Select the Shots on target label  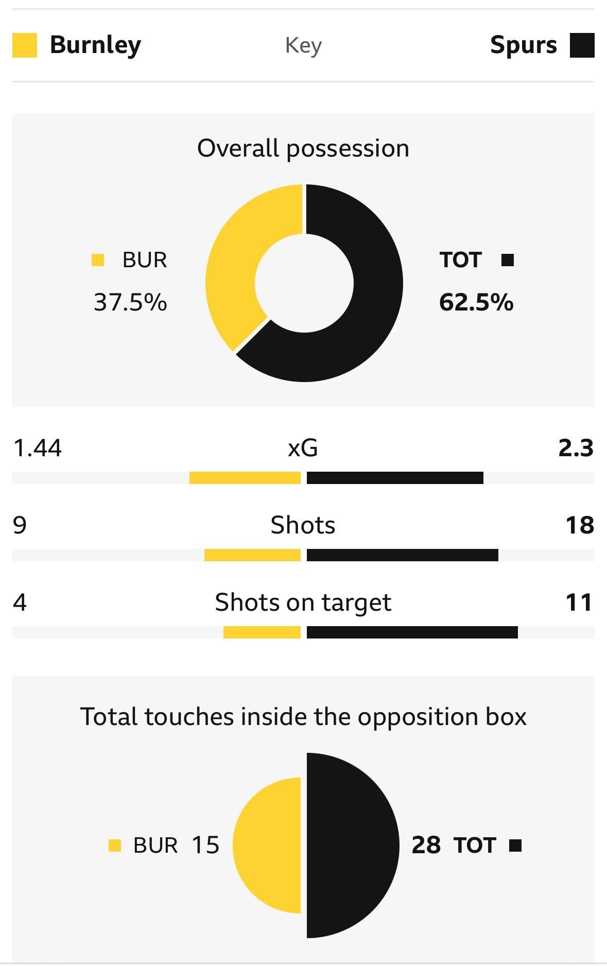(303, 602)
